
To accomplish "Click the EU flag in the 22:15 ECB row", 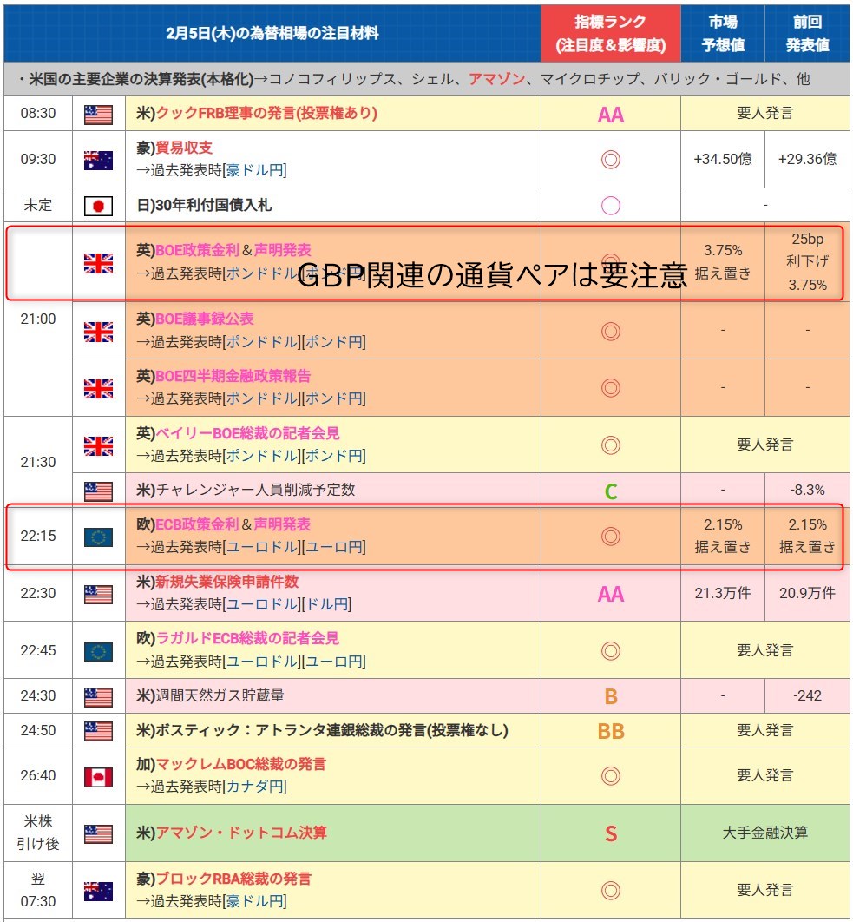I will click(x=98, y=537).
